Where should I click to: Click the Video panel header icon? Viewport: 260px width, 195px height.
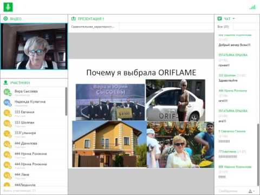(5, 18)
